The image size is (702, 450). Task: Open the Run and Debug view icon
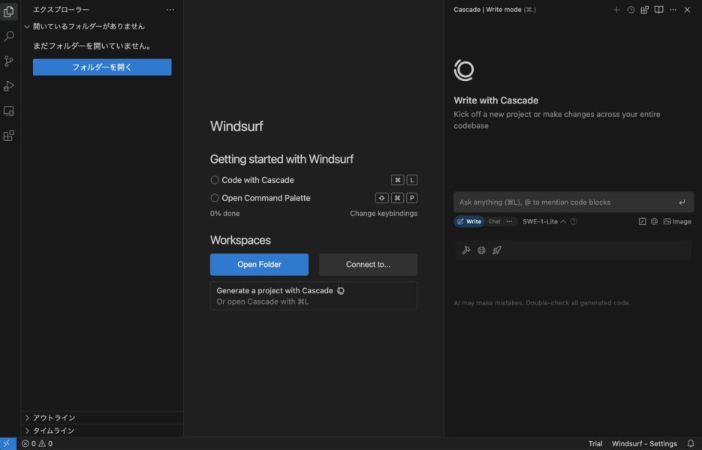point(8,86)
